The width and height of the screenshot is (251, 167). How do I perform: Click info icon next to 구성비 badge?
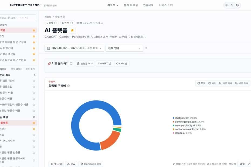55,23
